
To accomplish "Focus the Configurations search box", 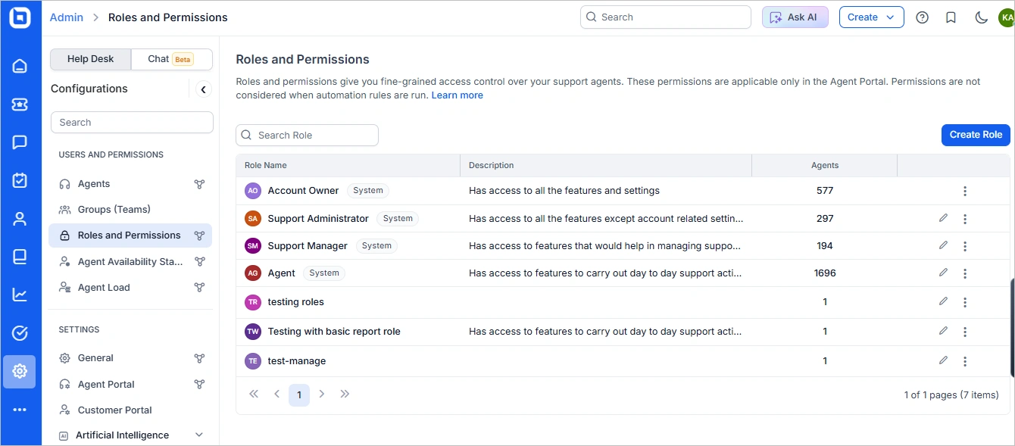I will (x=132, y=123).
